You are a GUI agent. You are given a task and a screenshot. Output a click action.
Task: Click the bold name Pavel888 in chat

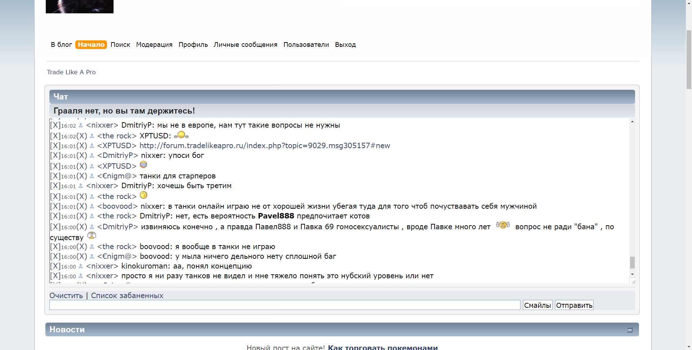coord(276,216)
